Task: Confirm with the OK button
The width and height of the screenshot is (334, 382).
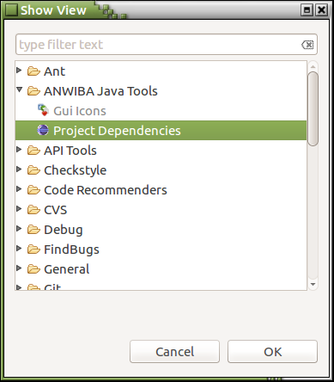Action: pos(272,352)
